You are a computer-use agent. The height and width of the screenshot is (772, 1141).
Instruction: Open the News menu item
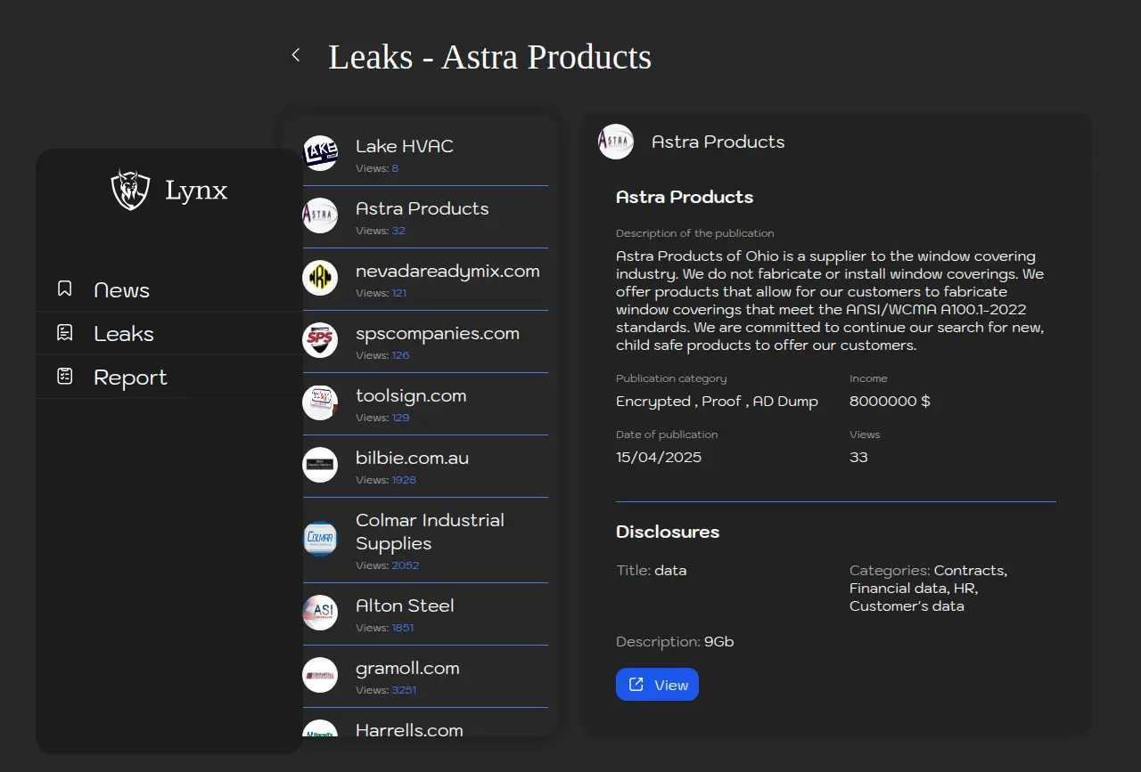tap(122, 290)
